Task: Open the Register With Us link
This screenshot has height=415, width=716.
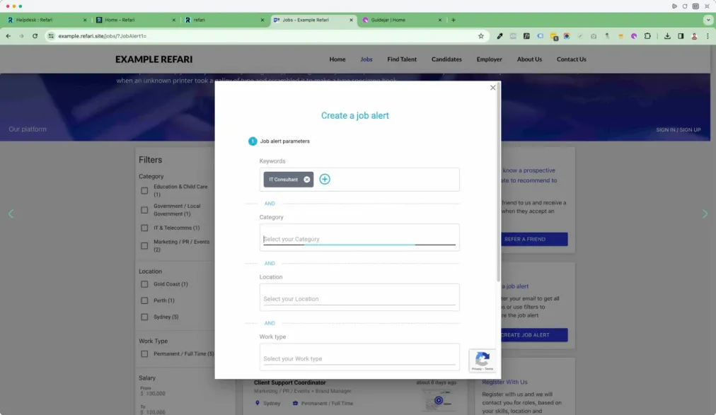Action: point(504,382)
